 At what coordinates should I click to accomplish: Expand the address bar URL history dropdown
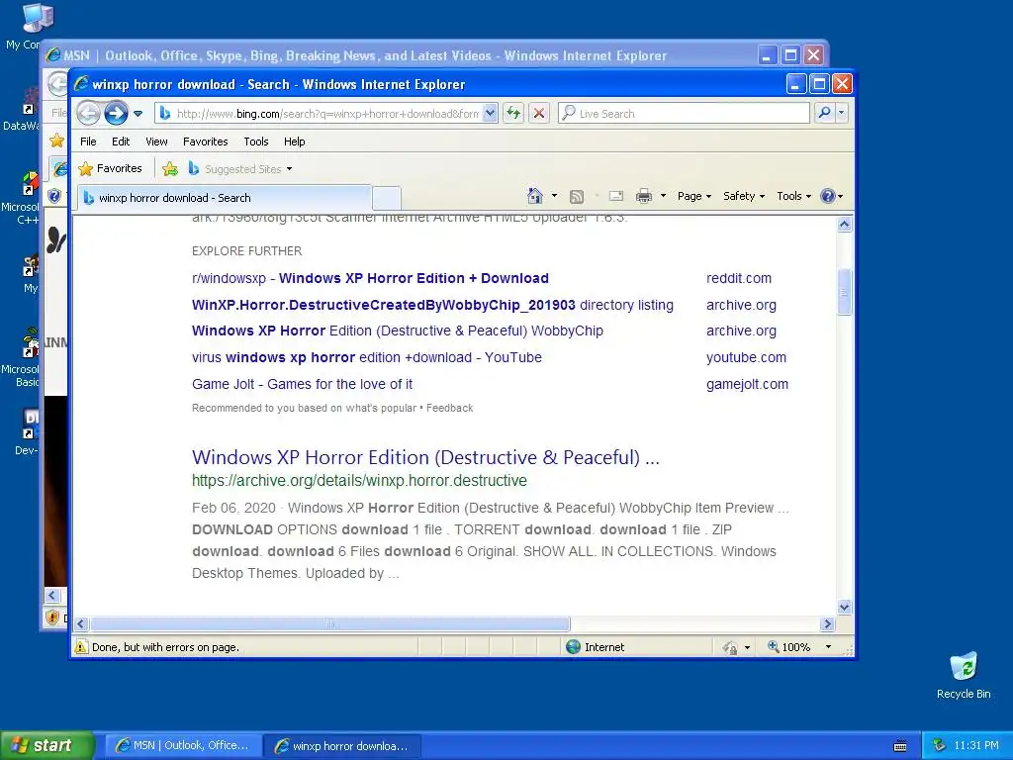(491, 113)
